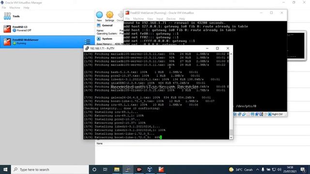The width and height of the screenshot is (310, 174).
Task: Open the screen recorder taskbar icon
Action: [x=139, y=170]
